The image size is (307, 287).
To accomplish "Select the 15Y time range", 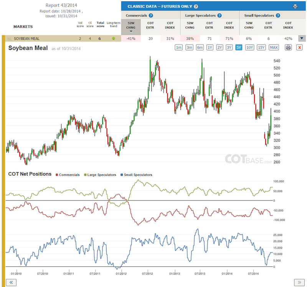I will pos(261,47).
